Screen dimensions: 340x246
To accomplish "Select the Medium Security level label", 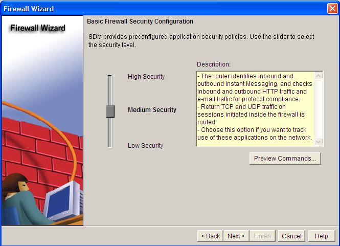I will [x=152, y=110].
